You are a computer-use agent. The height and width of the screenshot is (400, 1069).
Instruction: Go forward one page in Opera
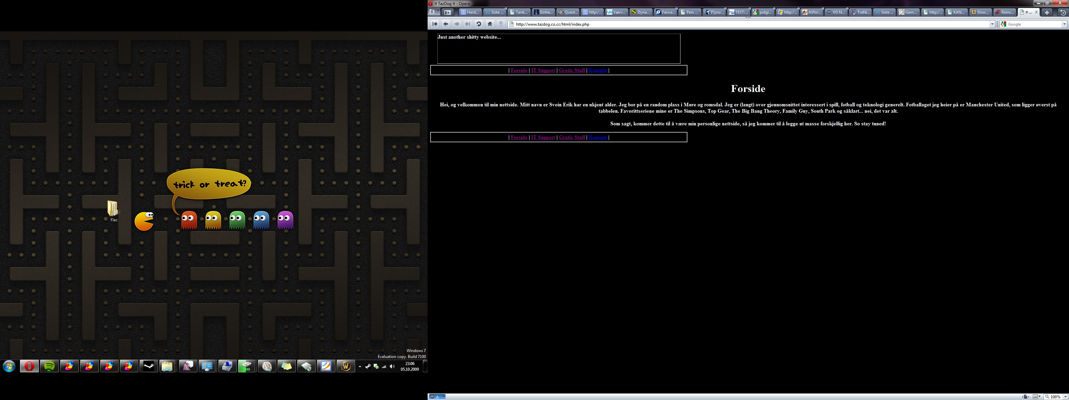pyautogui.click(x=457, y=24)
